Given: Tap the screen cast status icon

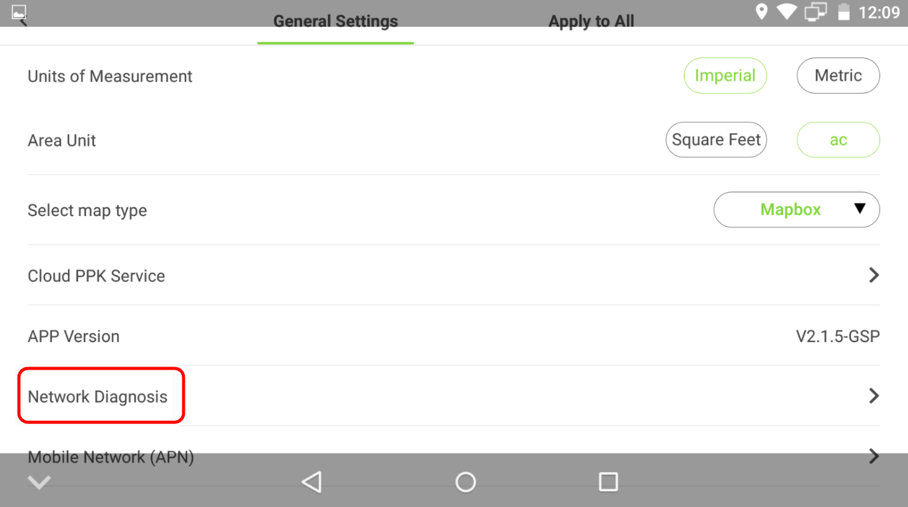Looking at the screenshot, I should tap(816, 12).
